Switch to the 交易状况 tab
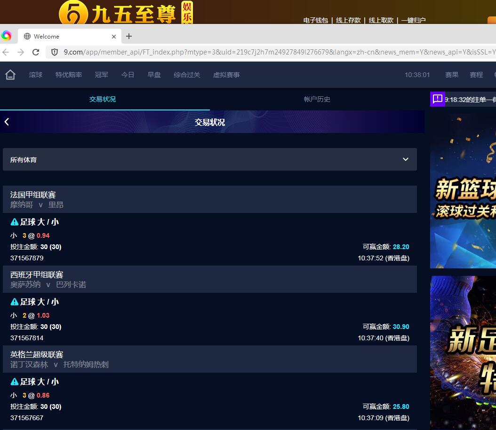 pyautogui.click(x=103, y=99)
